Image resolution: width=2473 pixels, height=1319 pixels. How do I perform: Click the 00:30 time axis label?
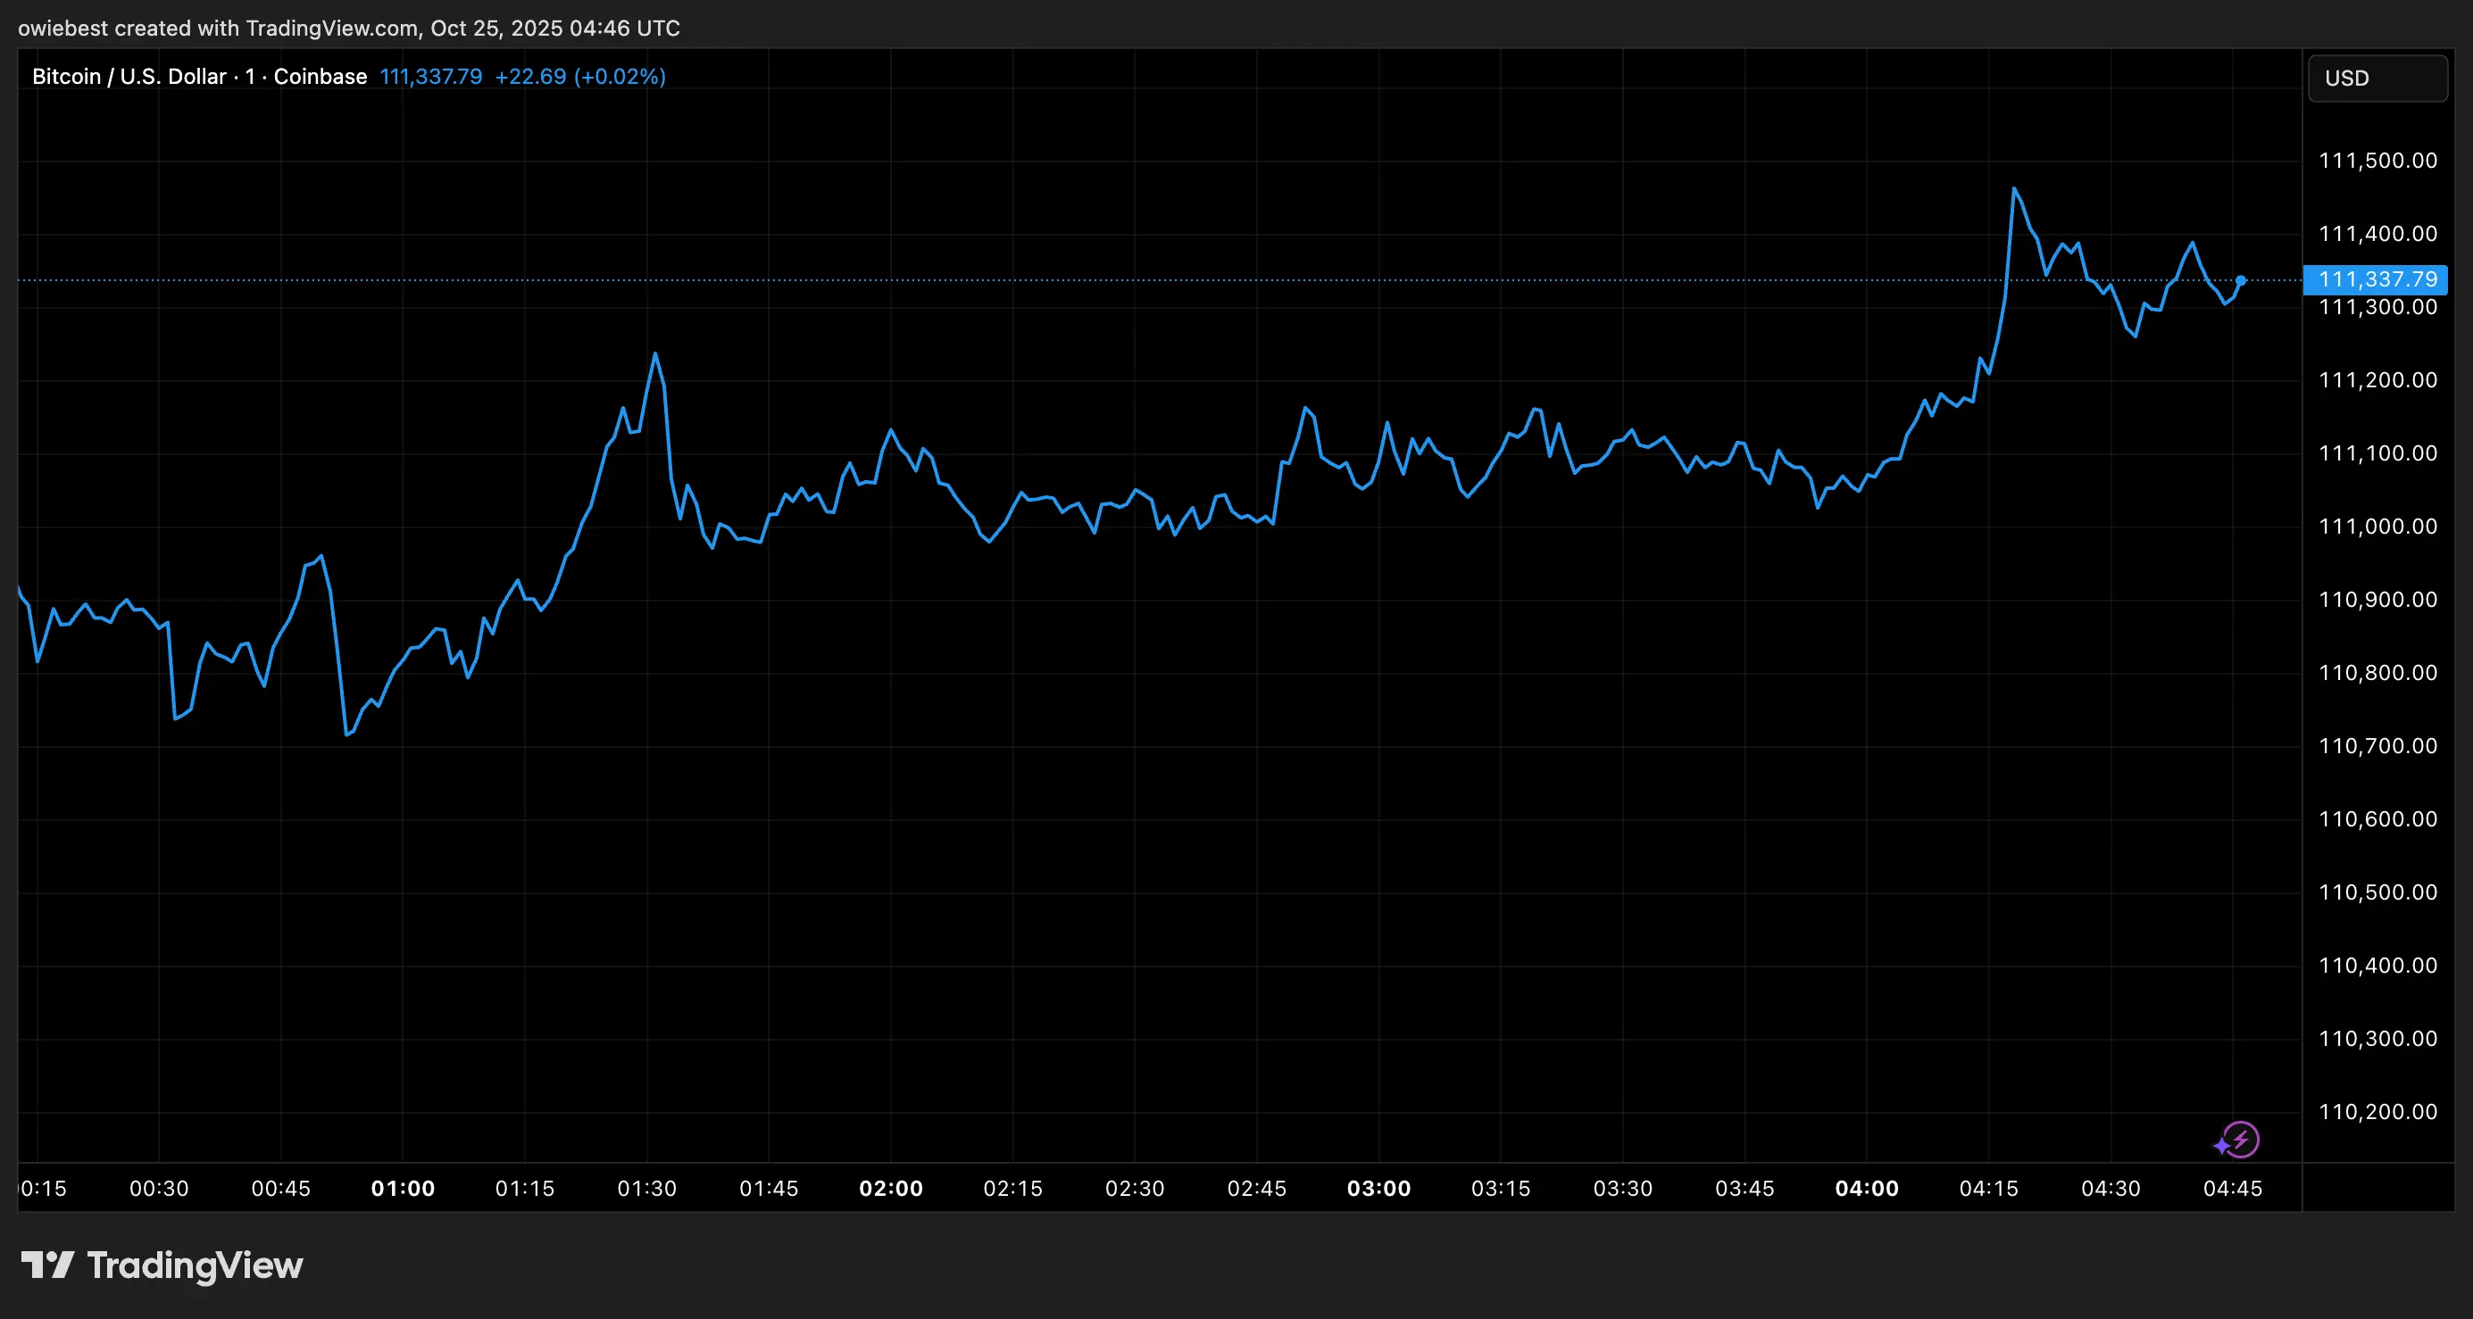tap(160, 1189)
